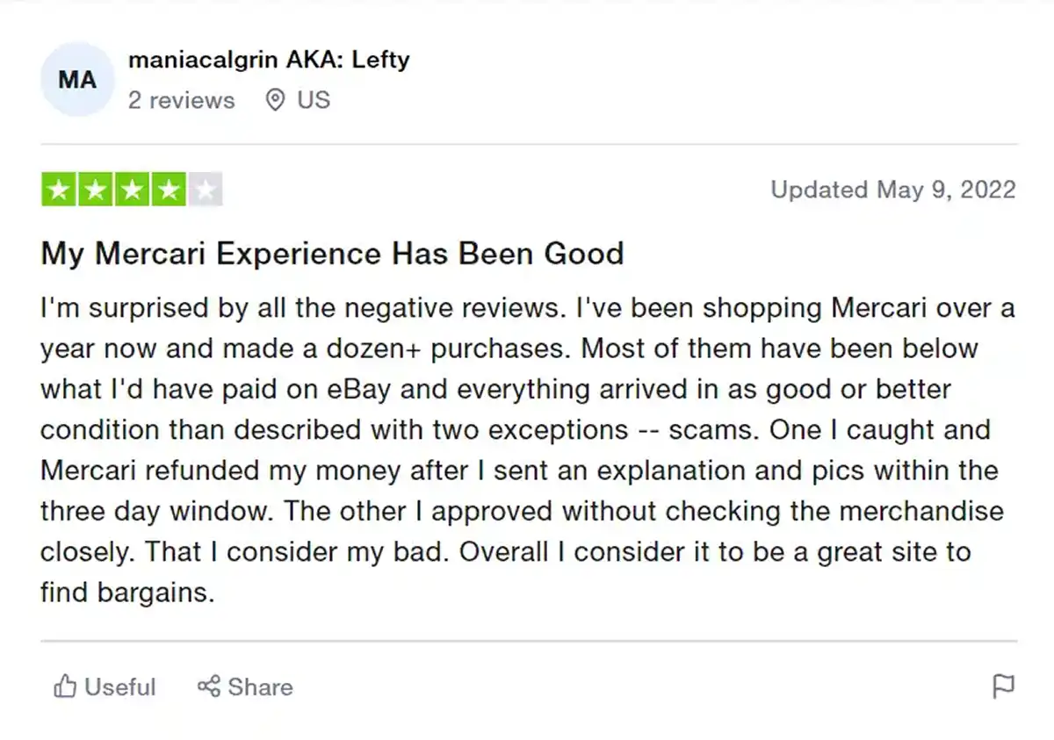Select the fifth gray star in the rating
The height and width of the screenshot is (740, 1054).
206,188
